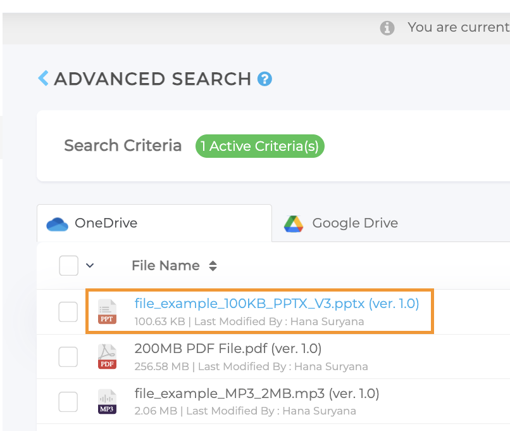Viewport: 510px width, 431px height.
Task: Sort using the File Name sort arrows
Action: point(213,266)
